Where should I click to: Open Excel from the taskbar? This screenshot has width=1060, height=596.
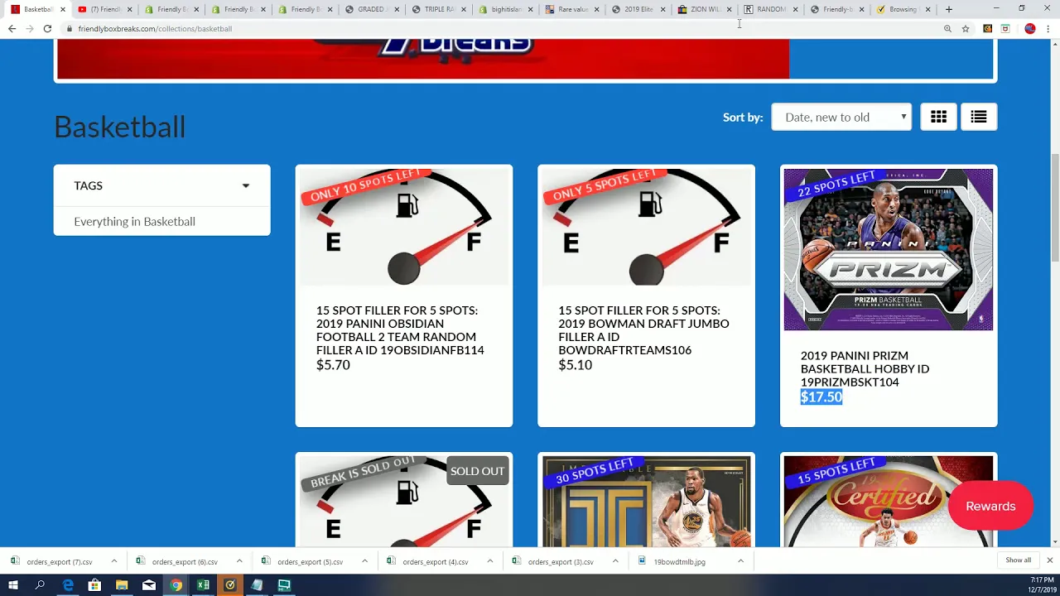pos(203,585)
